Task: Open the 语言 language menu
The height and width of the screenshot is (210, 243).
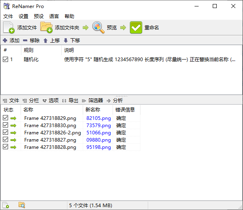Action: coord(54,16)
